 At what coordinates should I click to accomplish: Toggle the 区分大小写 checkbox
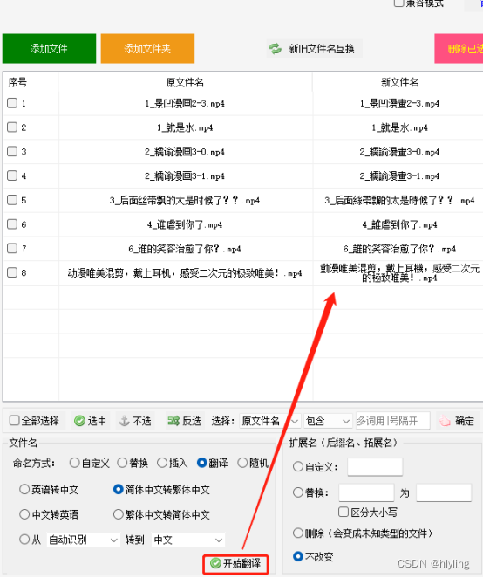point(344,512)
